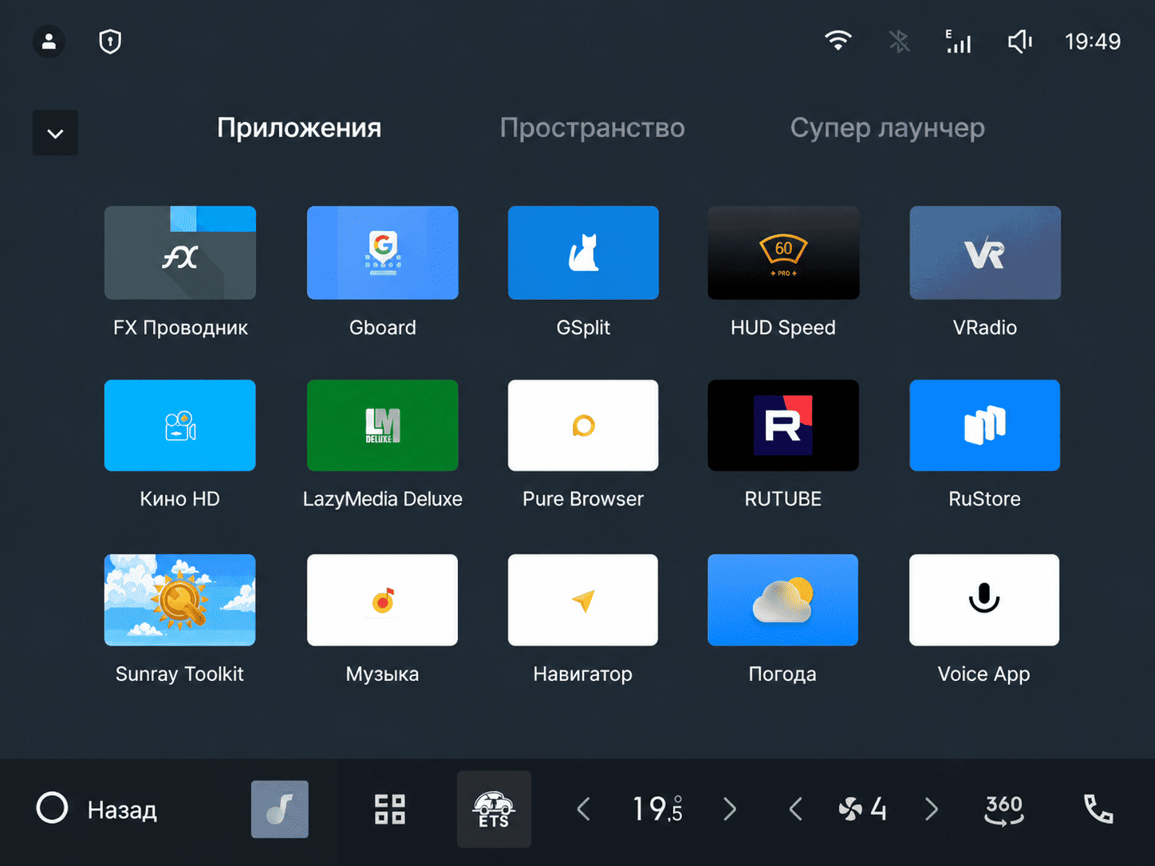Click the Погода label
This screenshot has height=866, width=1155.
782,674
